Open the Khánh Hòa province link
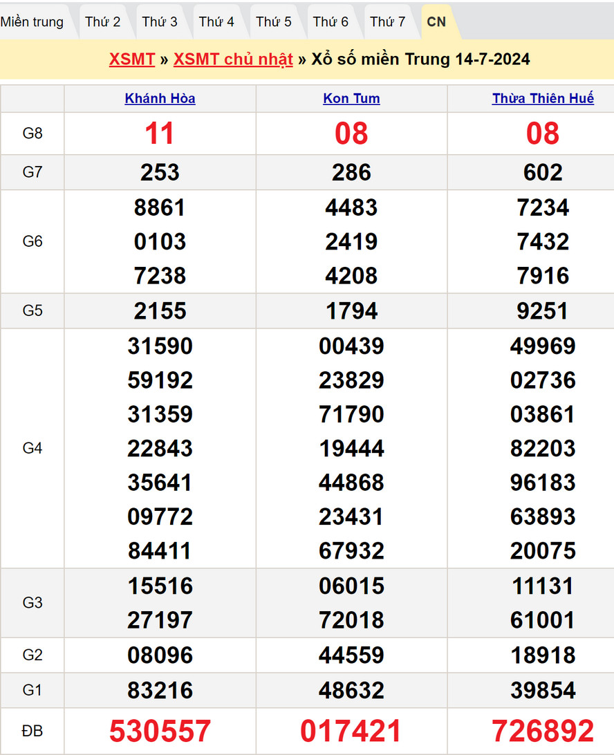 pos(160,99)
